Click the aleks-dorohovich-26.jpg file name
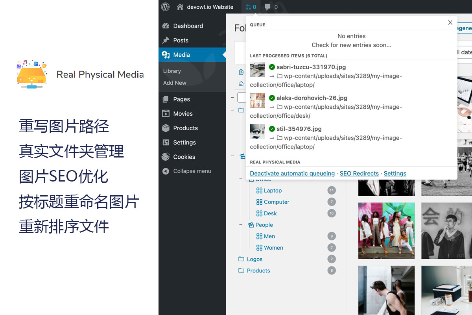Image resolution: width=472 pixels, height=315 pixels. pyautogui.click(x=312, y=98)
